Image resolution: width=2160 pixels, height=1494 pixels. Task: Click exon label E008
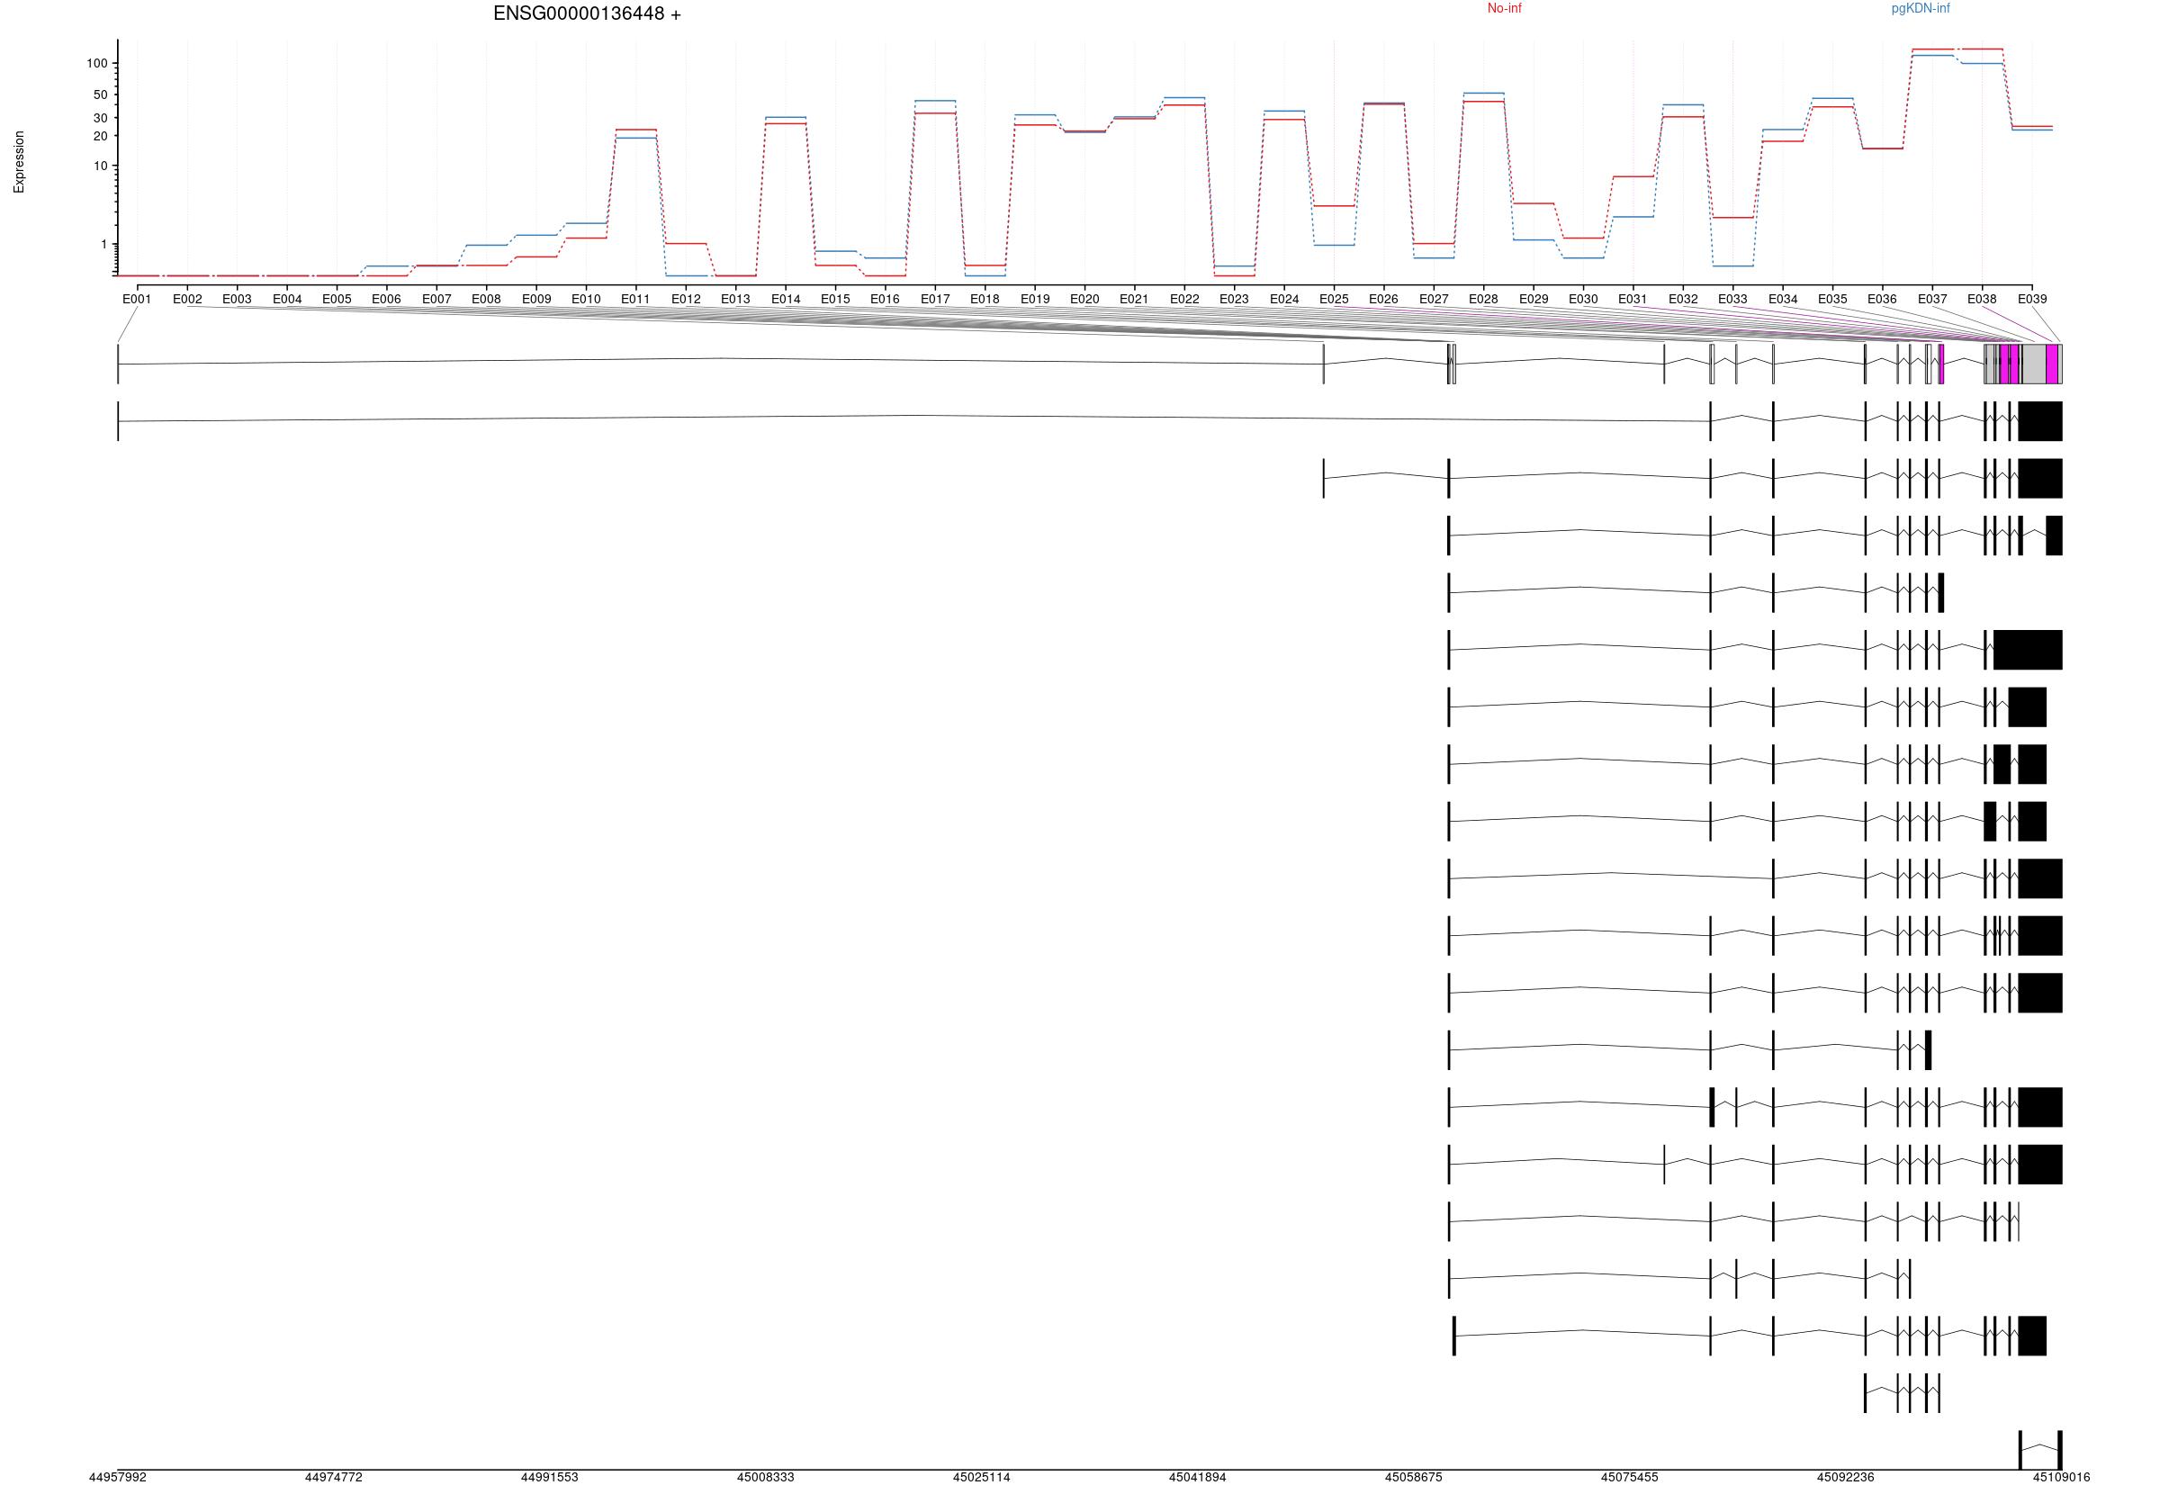pos(487,300)
